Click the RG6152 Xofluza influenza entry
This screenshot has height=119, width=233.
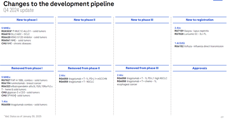click(x=199, y=46)
